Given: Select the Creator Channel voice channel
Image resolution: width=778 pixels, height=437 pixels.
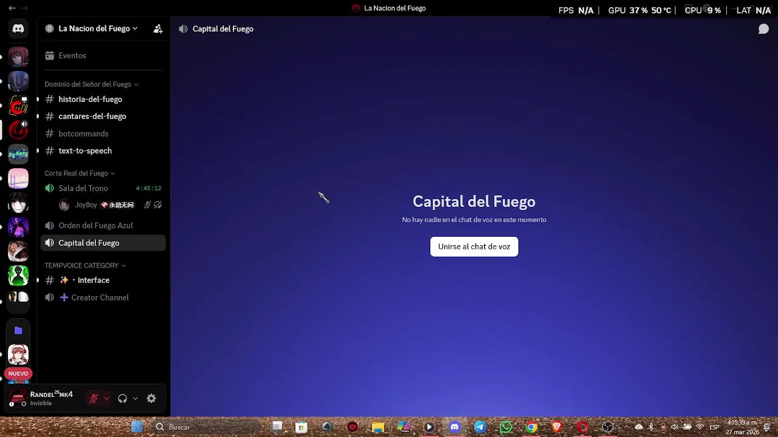Looking at the screenshot, I should coord(103,297).
